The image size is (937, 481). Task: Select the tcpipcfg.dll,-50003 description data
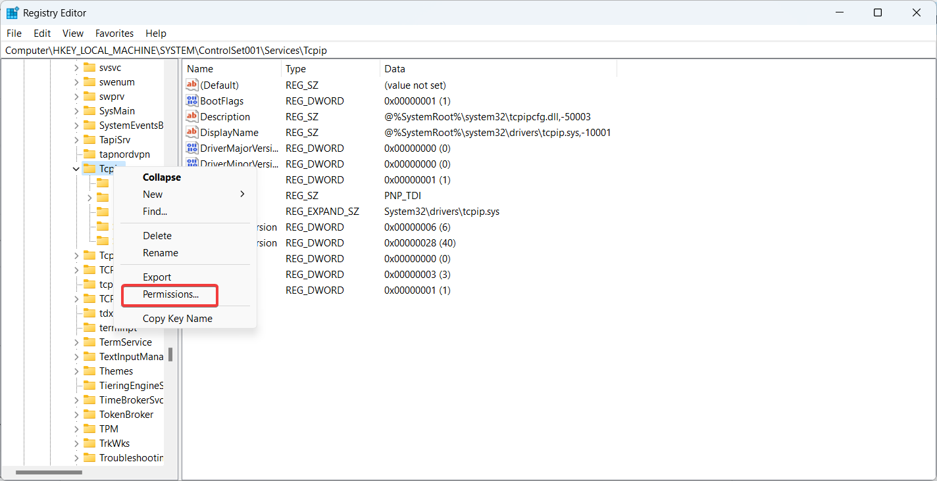[x=488, y=116]
